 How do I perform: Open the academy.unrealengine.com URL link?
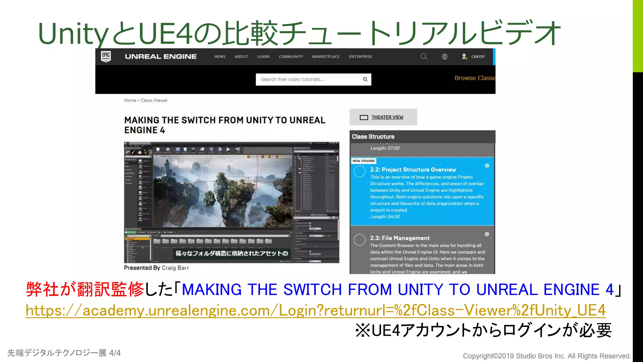(316, 311)
